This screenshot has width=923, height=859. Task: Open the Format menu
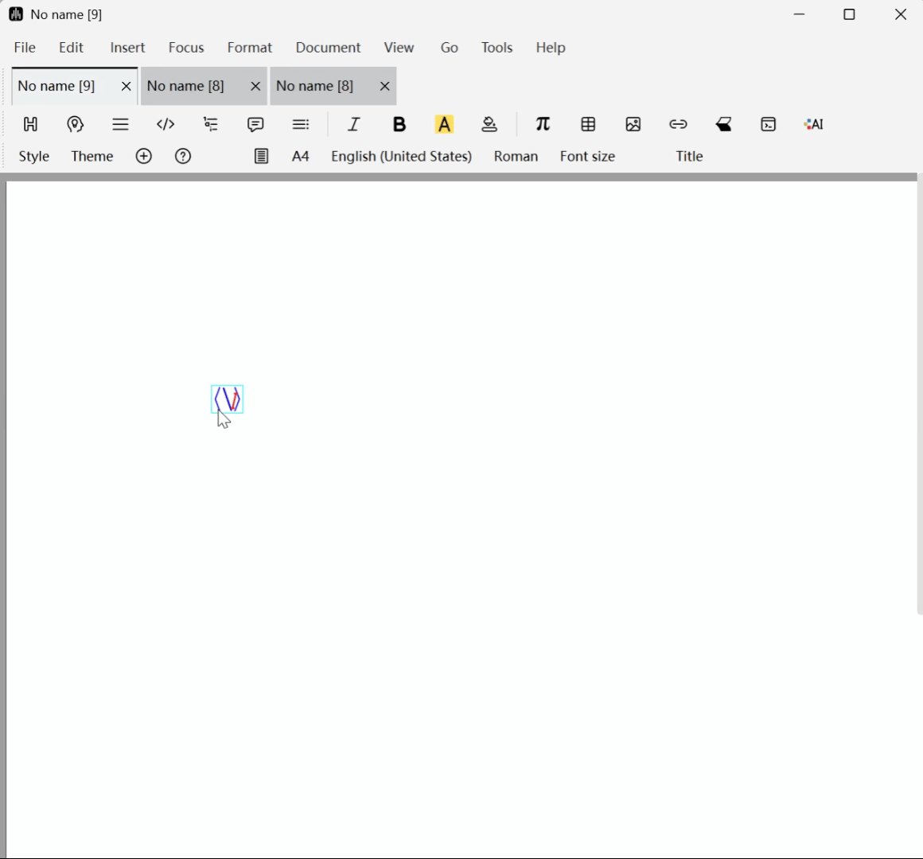tap(250, 48)
